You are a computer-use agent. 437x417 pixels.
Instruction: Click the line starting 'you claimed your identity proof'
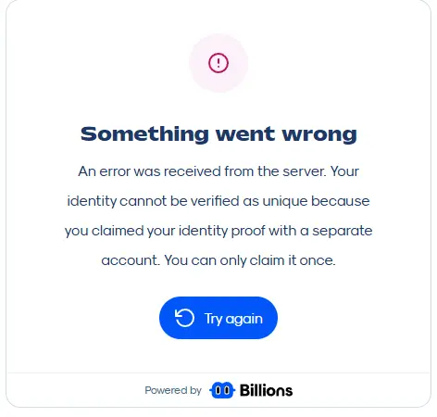(x=218, y=231)
